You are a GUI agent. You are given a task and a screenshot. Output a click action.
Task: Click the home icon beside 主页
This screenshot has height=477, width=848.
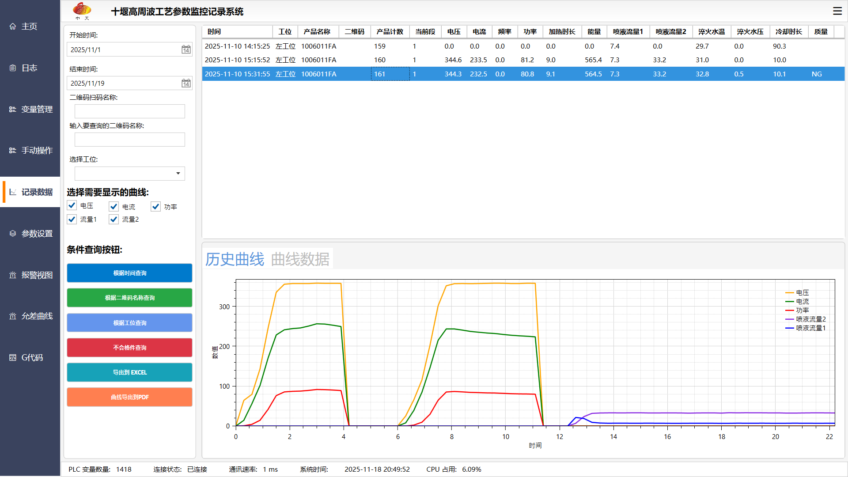[x=13, y=26]
